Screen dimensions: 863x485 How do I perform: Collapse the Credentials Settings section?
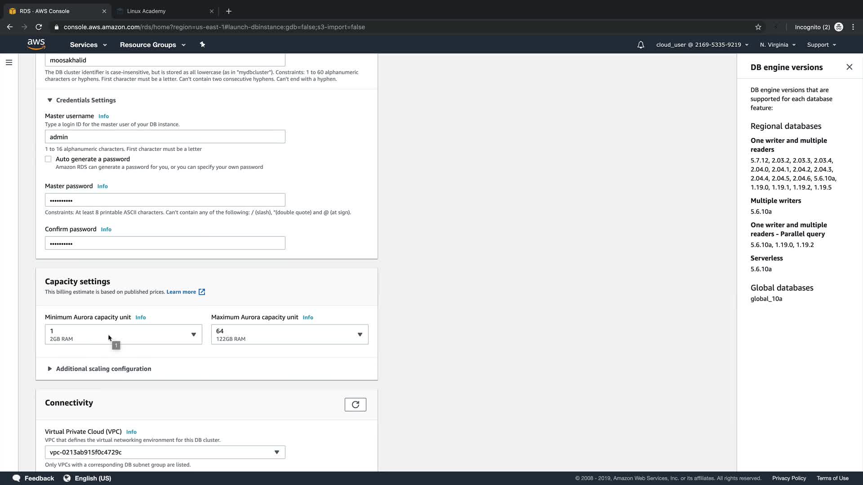[x=50, y=100]
